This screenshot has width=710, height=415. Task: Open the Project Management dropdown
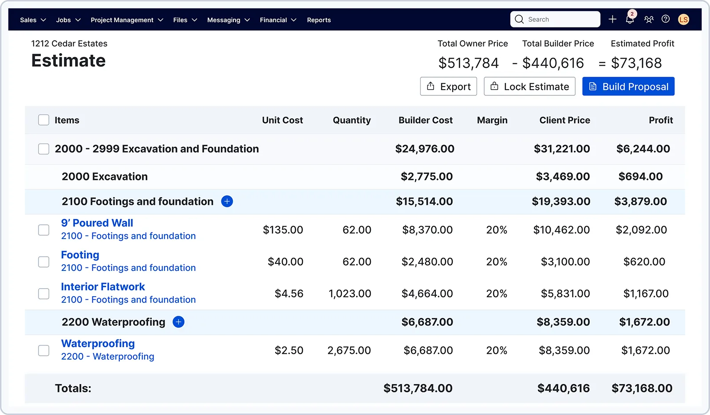[x=127, y=20]
